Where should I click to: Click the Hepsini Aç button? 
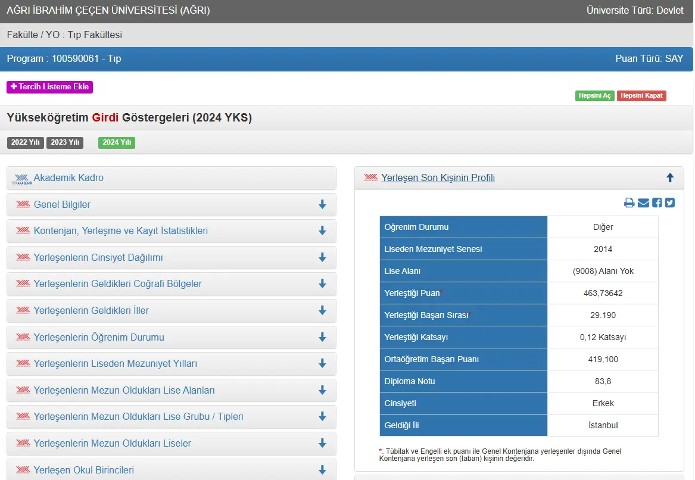(594, 96)
